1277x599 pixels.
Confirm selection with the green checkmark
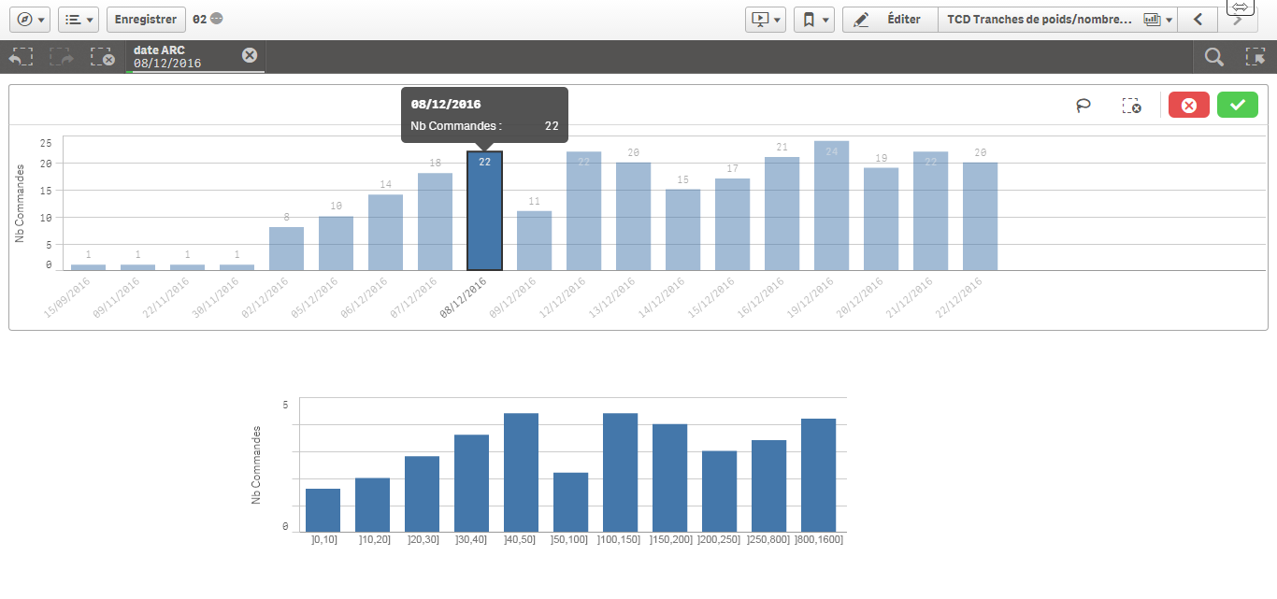[x=1238, y=106]
